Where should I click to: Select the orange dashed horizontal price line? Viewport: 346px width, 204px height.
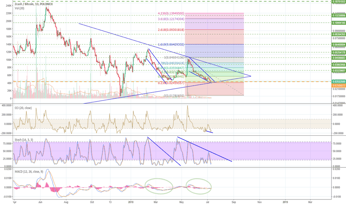coord(172,82)
